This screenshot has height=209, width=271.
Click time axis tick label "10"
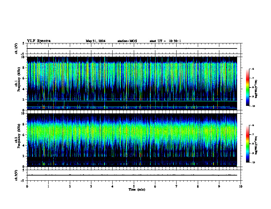[241, 186]
